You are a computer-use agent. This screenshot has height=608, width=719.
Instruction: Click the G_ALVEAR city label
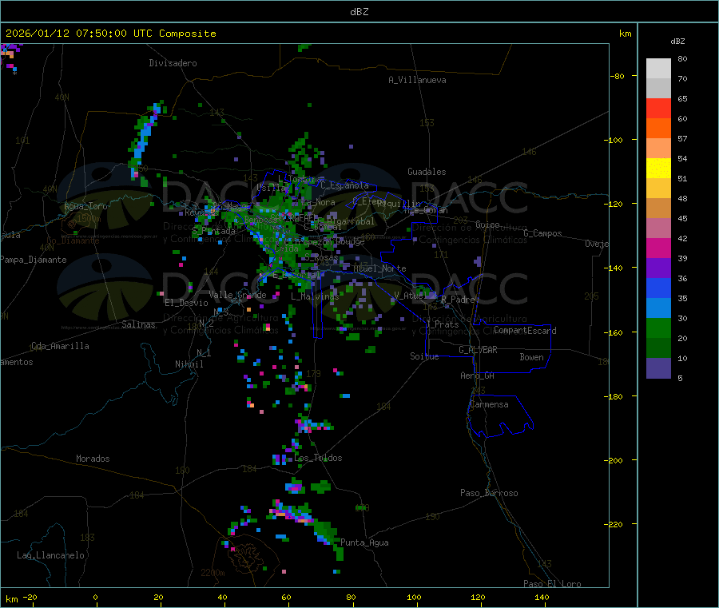[x=478, y=350]
